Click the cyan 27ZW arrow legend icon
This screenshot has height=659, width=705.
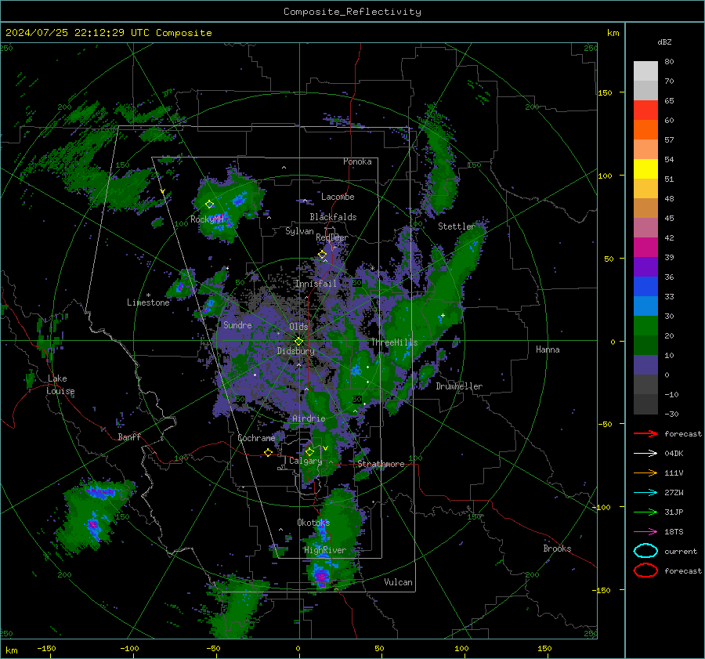pyautogui.click(x=645, y=493)
